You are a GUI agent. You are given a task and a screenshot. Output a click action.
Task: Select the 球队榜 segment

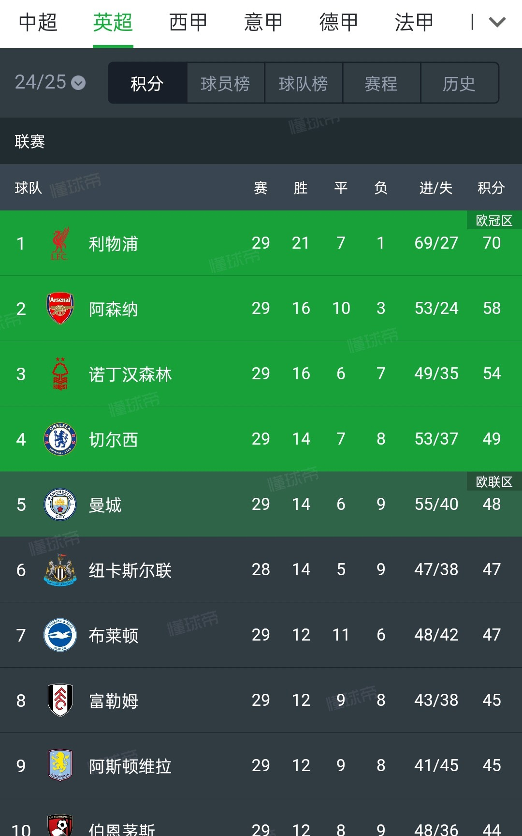point(304,83)
